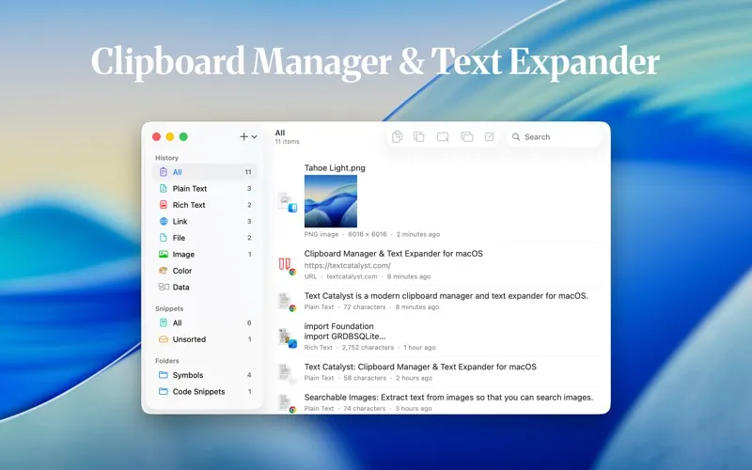The image size is (752, 470).
Task: Filter history by Color palette icon
Action: point(163,271)
